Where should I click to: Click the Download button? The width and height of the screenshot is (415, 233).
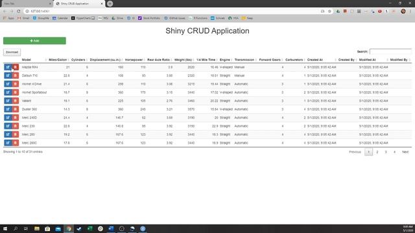[12, 52]
